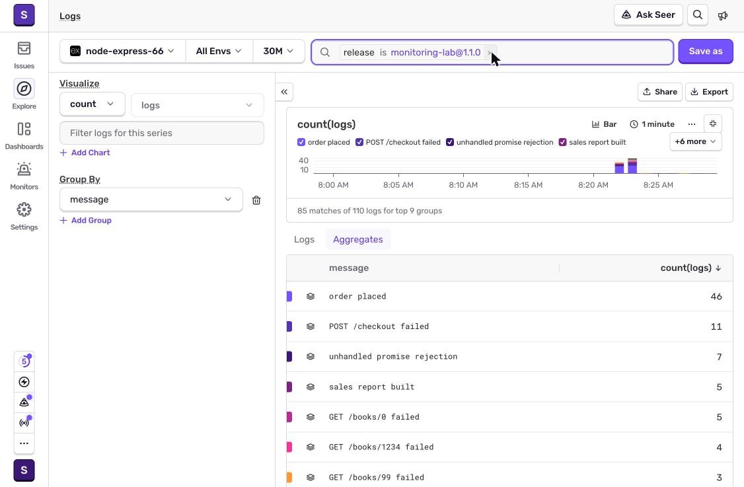Viewport: 744px width, 487px height.
Task: Click the Save as button
Action: 706,52
